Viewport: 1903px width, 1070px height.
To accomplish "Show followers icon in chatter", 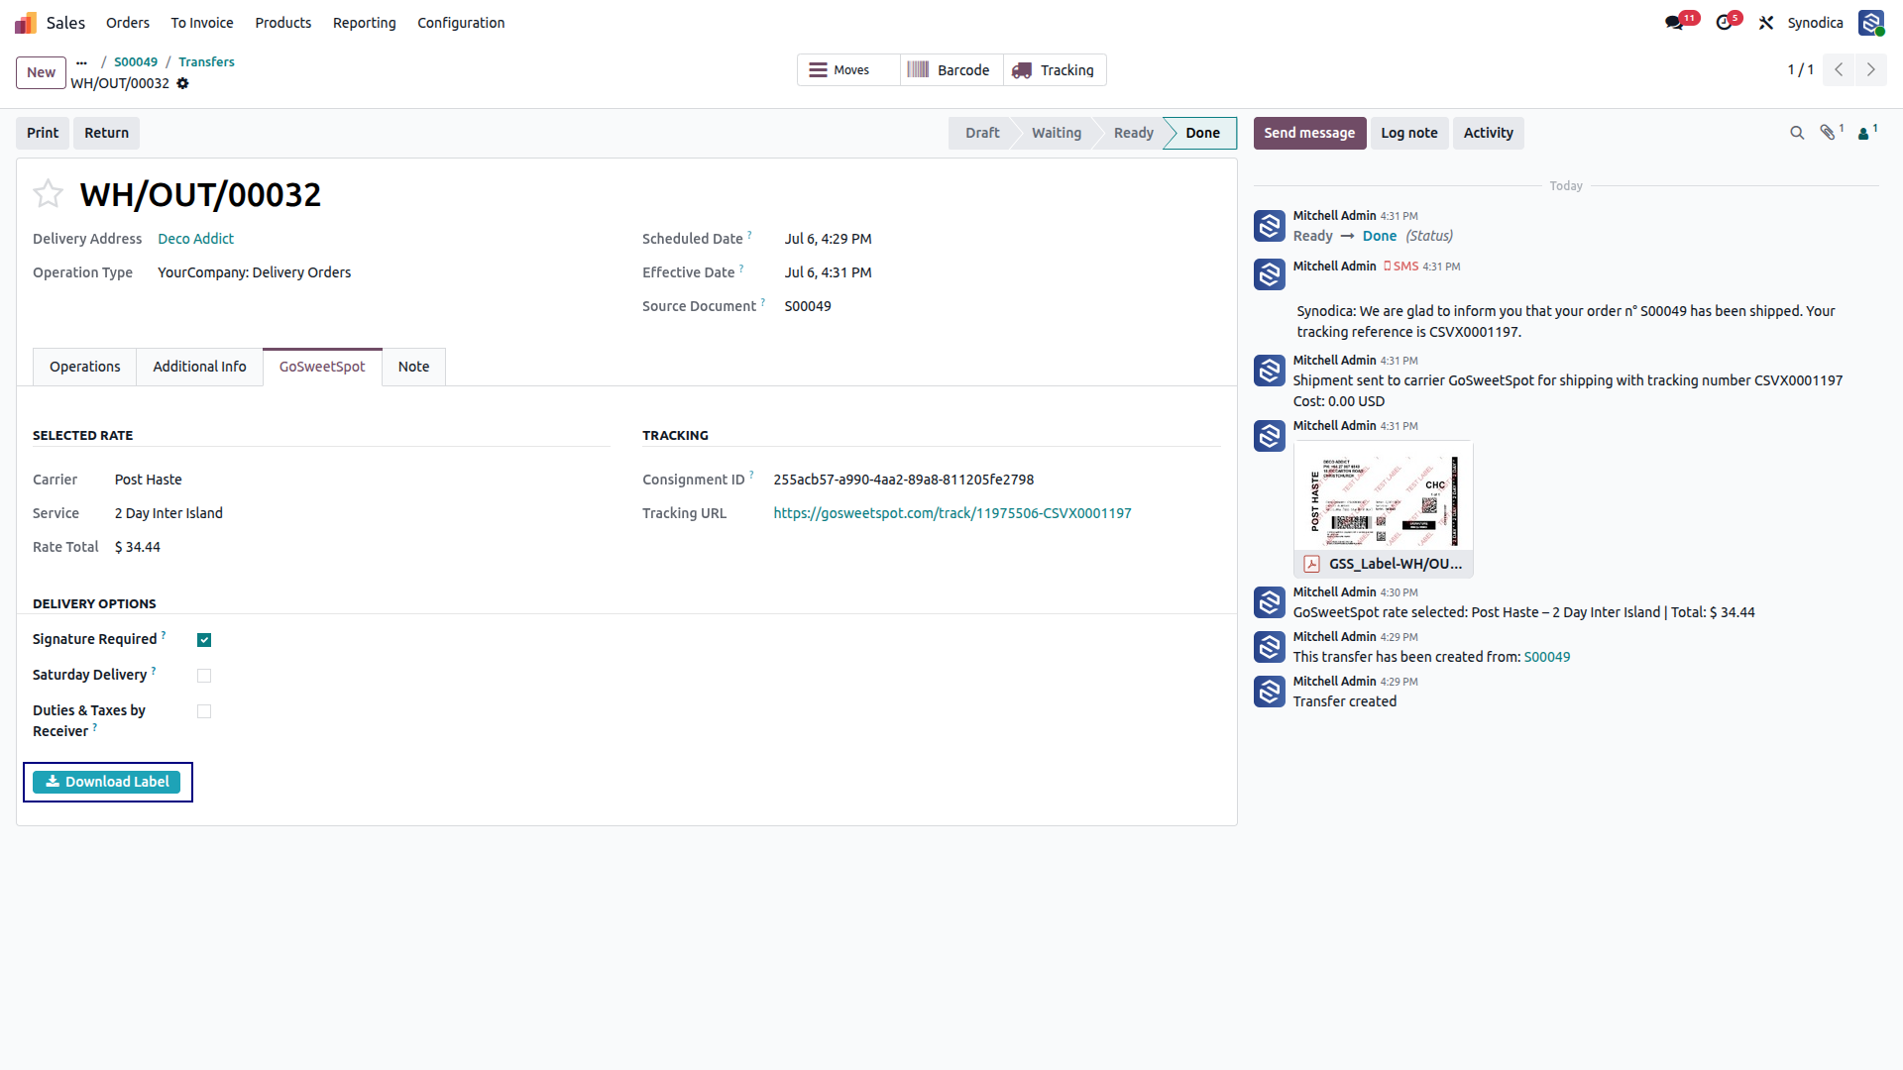I will pos(1863,134).
